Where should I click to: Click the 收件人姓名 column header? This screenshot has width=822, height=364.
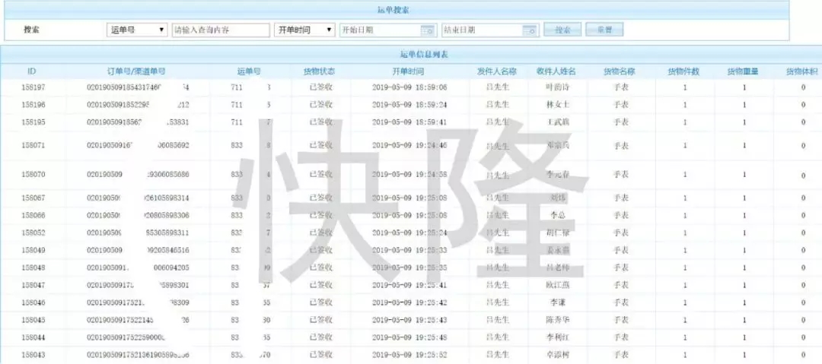pyautogui.click(x=556, y=71)
